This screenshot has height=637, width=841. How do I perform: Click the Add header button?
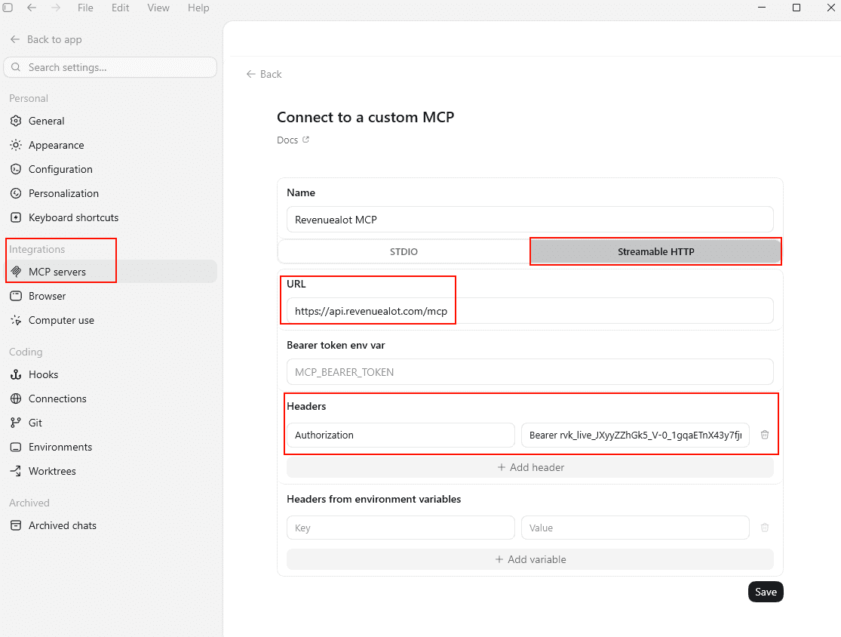pyautogui.click(x=530, y=467)
